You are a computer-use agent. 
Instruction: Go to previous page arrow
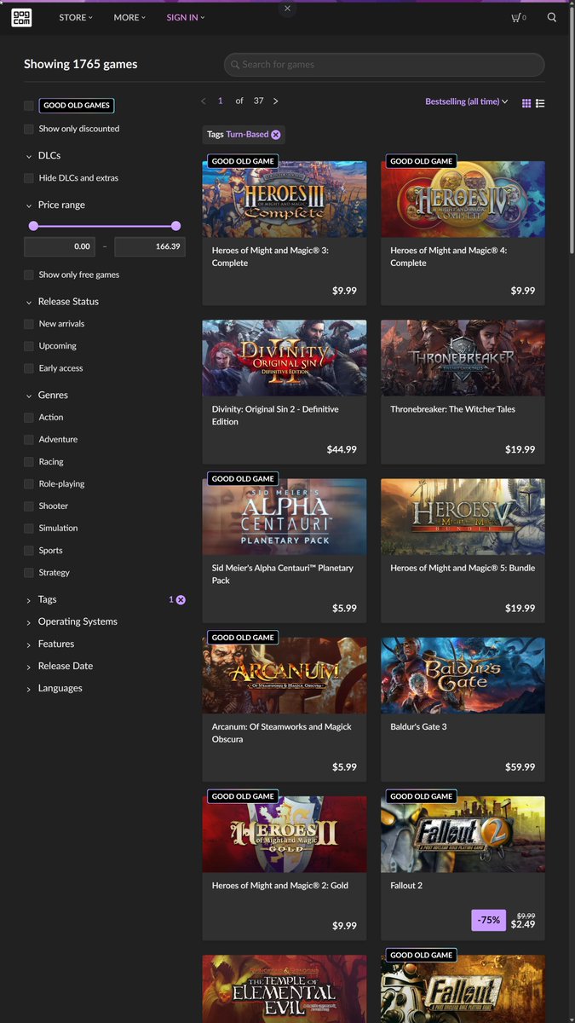[x=204, y=101]
